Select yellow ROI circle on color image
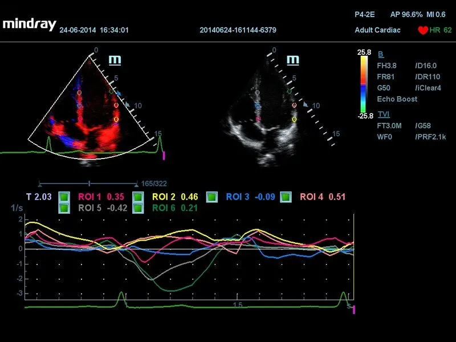Image resolution: width=456 pixels, height=342 pixels. point(116,120)
